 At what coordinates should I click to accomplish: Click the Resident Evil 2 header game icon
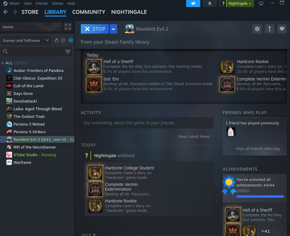(x=129, y=29)
